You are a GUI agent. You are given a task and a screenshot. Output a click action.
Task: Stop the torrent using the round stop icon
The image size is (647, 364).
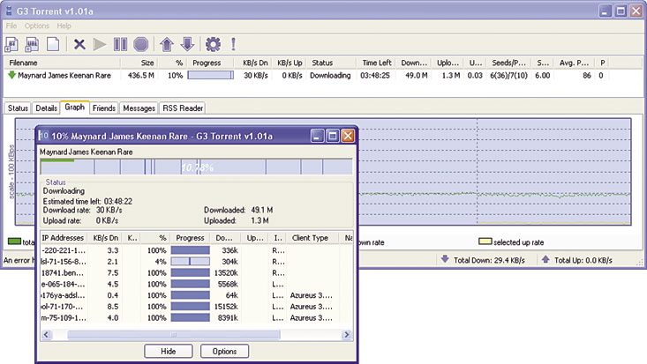coord(140,44)
